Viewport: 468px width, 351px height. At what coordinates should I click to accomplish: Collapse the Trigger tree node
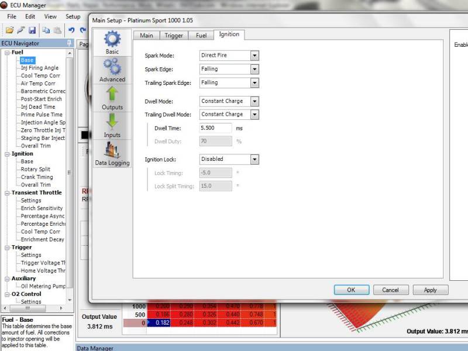click(x=7, y=247)
